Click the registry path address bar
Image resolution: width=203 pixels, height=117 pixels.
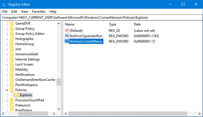(x=101, y=18)
